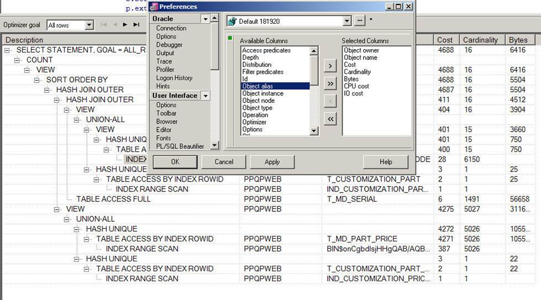Click Cancel in Preferences dialog
The image size is (541, 300).
[x=224, y=162]
